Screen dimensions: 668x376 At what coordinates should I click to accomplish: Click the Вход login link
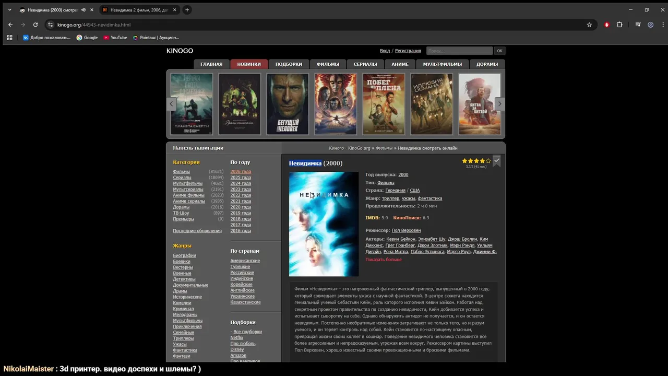(385, 51)
